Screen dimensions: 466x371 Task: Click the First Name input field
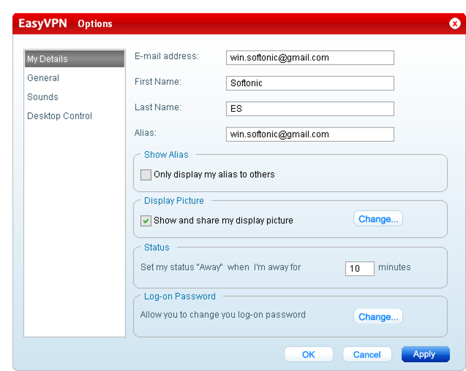pos(310,83)
